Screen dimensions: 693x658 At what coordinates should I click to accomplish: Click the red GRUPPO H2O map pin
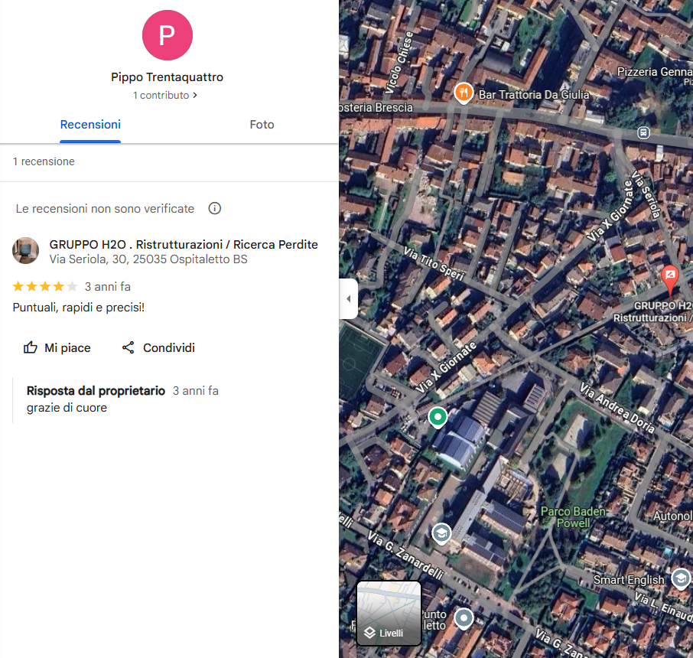(x=670, y=279)
